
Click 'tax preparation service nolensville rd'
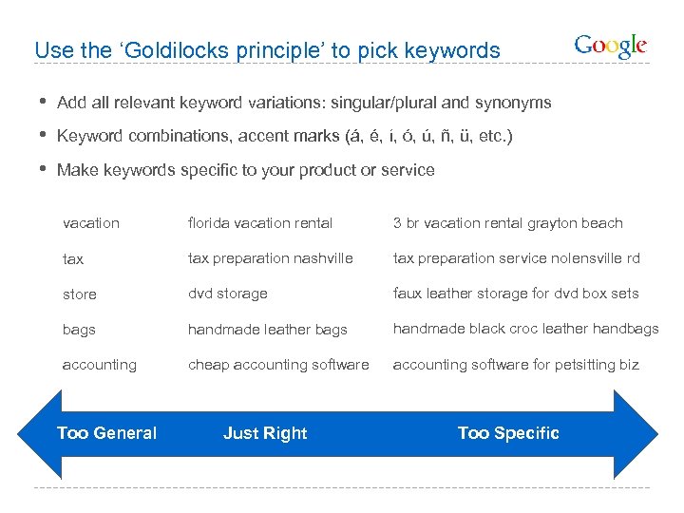coord(517,258)
